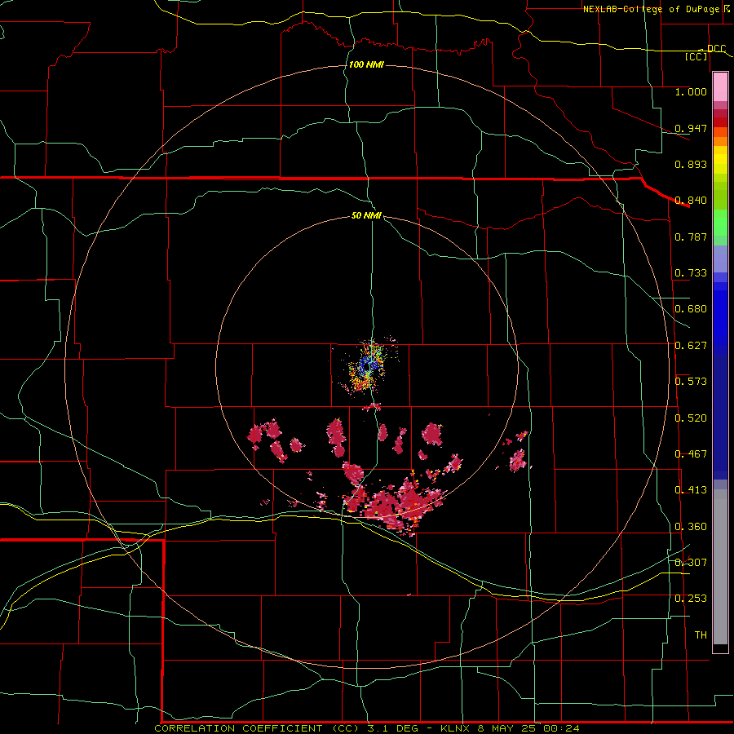Select the 0.413 scale value

tap(691, 490)
